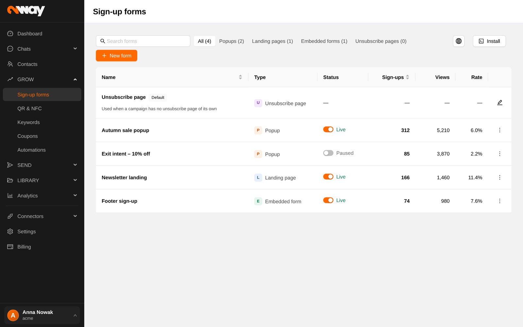Viewport: 523px width, 327px height.
Task: Collapse the GROW section chevron
Action: 75,79
